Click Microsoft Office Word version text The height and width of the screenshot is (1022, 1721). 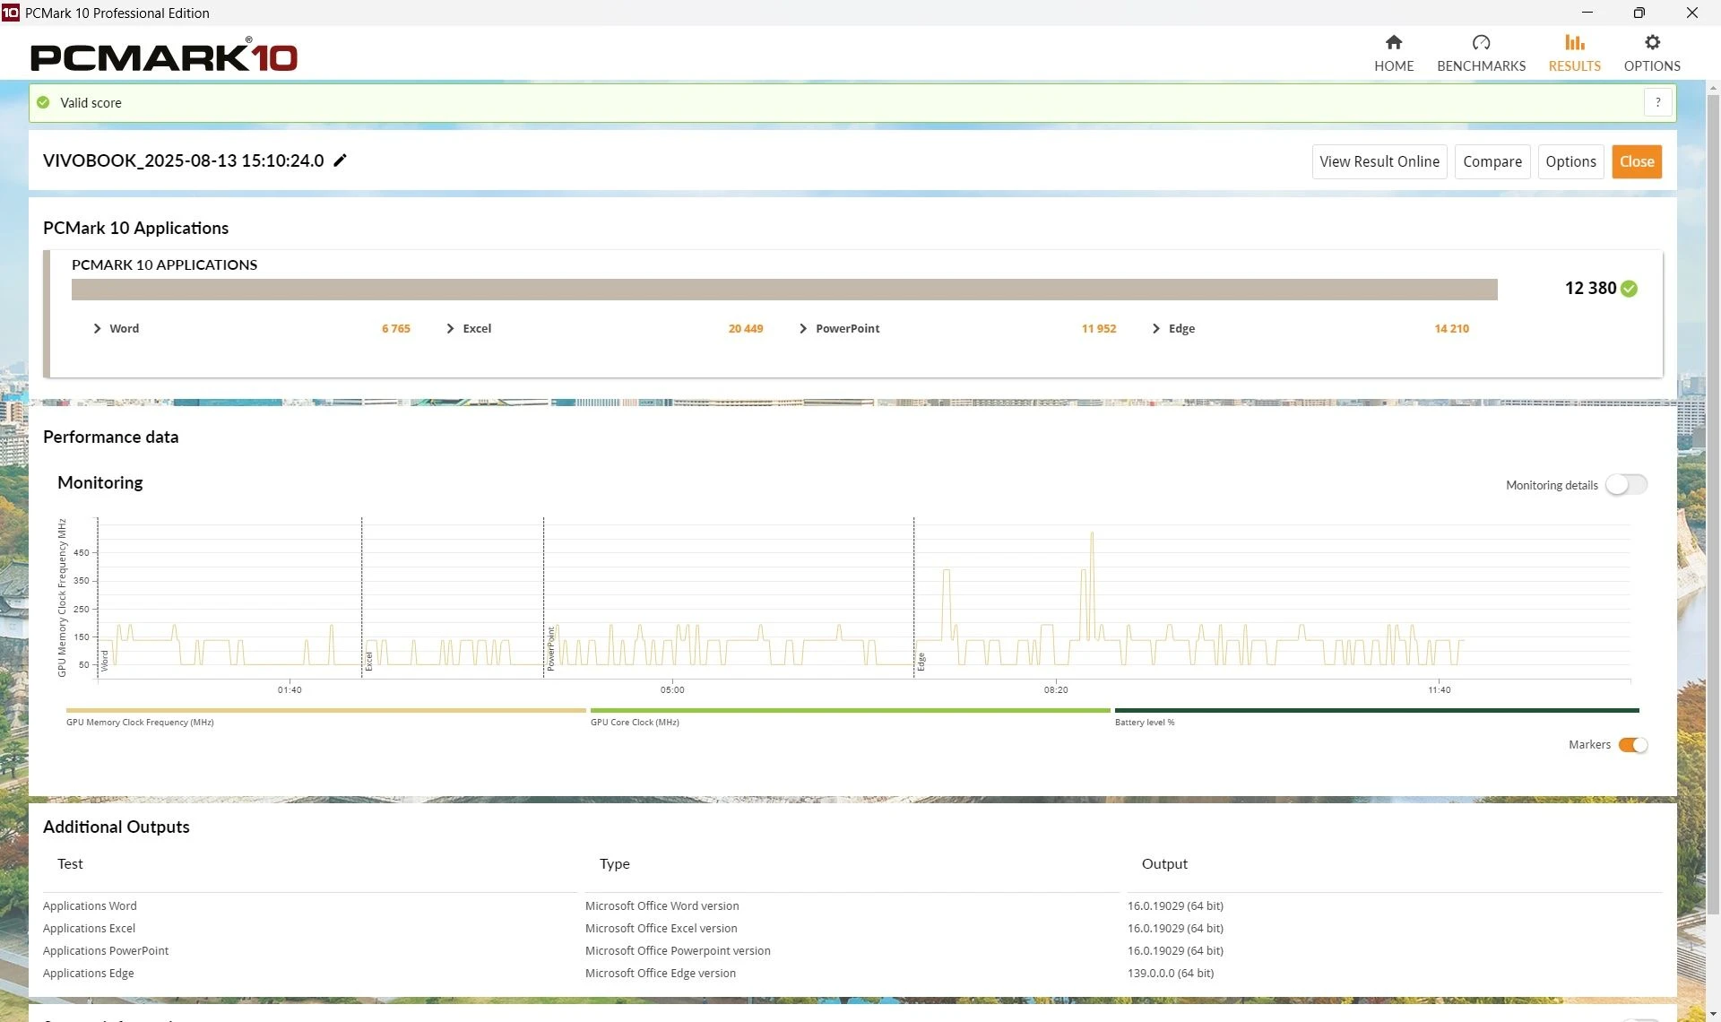662,905
